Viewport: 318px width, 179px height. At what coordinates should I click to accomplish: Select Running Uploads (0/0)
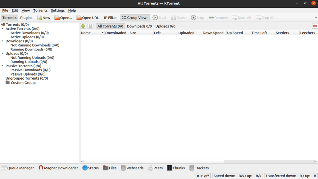click(x=29, y=62)
